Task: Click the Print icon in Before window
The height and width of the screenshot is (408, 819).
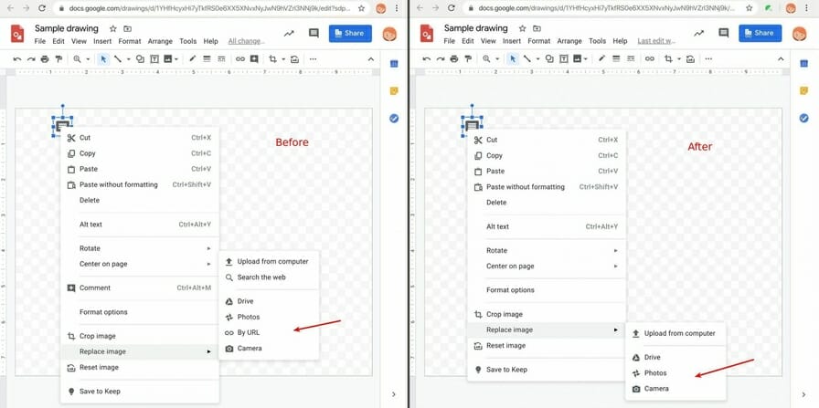Action: [x=45, y=59]
